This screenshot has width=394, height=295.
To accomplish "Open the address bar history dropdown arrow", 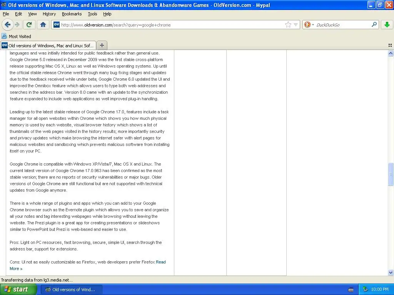I will coord(296,25).
